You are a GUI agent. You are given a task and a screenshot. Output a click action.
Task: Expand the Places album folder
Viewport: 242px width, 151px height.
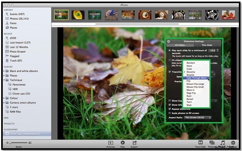pyautogui.click(x=4, y=75)
